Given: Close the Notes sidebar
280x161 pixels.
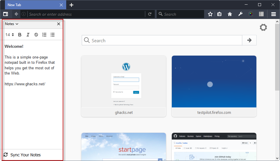Looking at the screenshot, I should (x=59, y=24).
